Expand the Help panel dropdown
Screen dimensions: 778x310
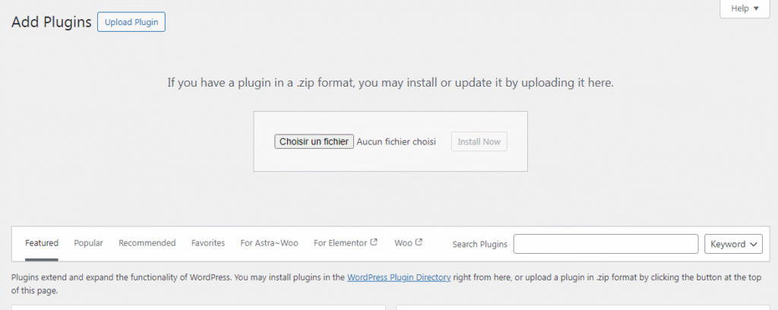(745, 8)
